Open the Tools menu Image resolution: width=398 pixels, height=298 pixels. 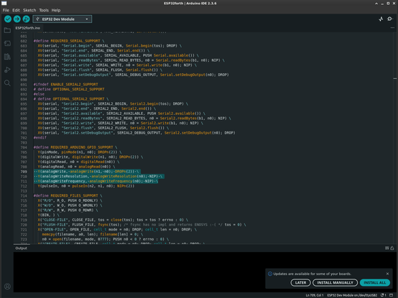[44, 10]
